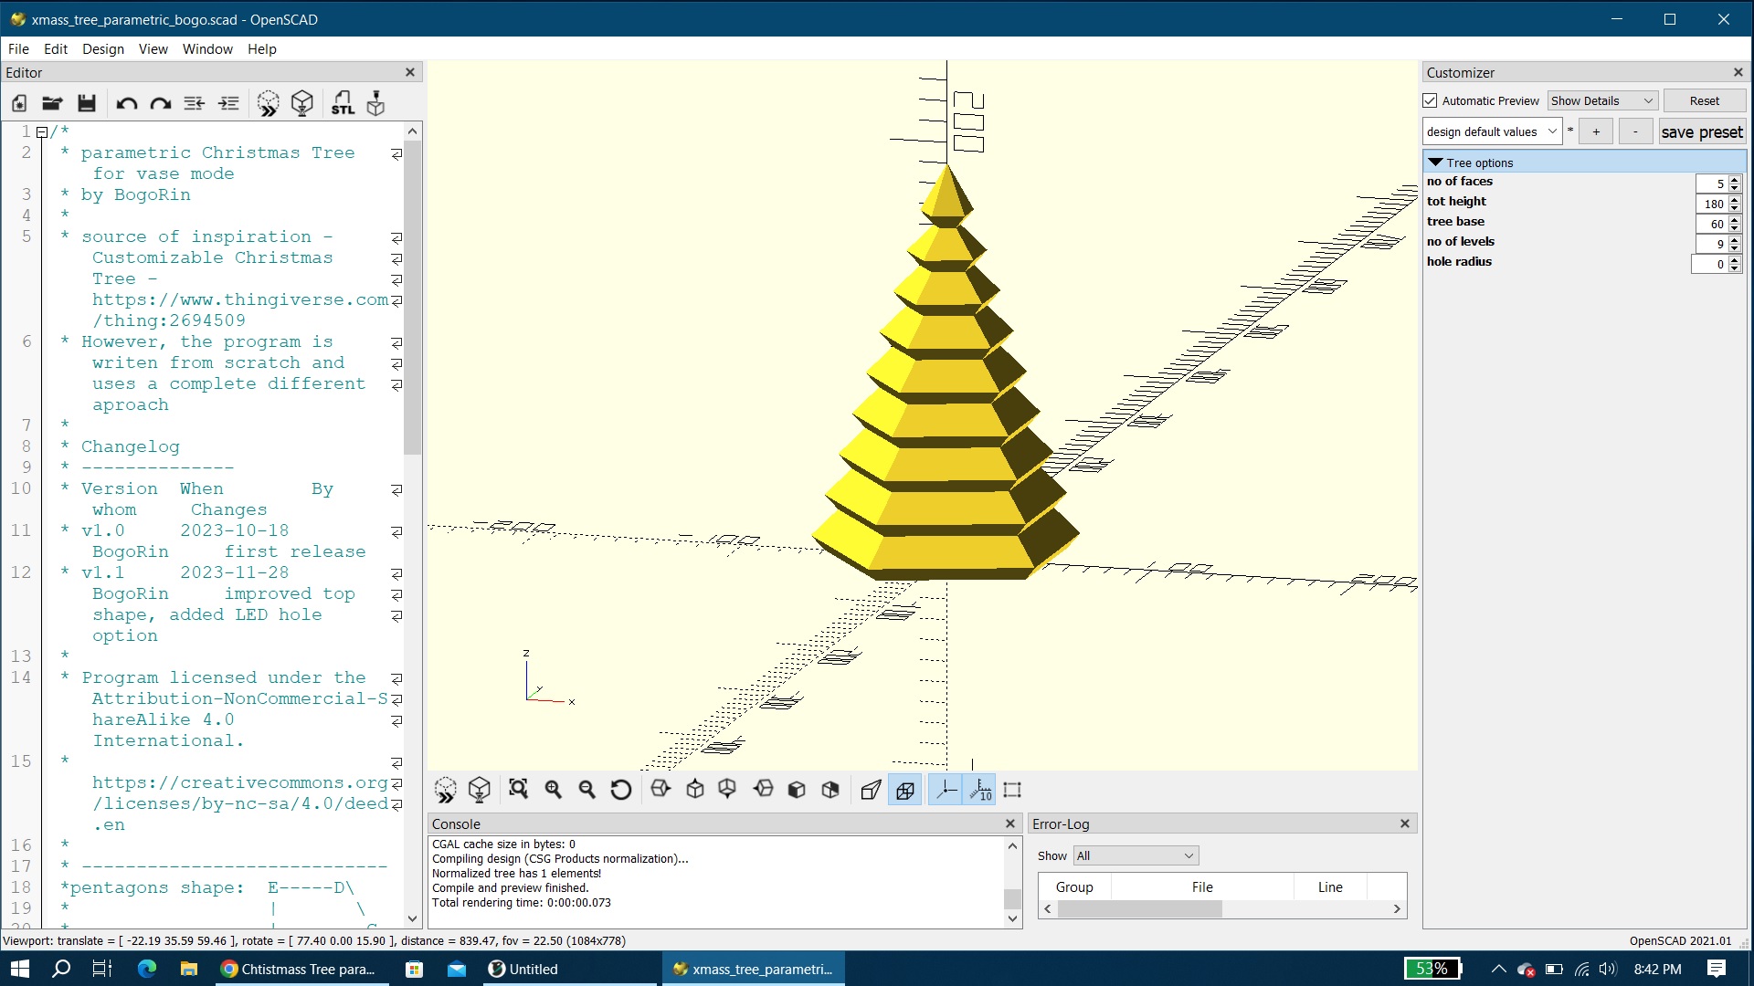The image size is (1754, 986).
Task: Collapse the Tree options section
Action: coord(1435,162)
